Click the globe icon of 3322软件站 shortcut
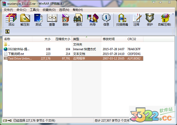 [5, 49]
